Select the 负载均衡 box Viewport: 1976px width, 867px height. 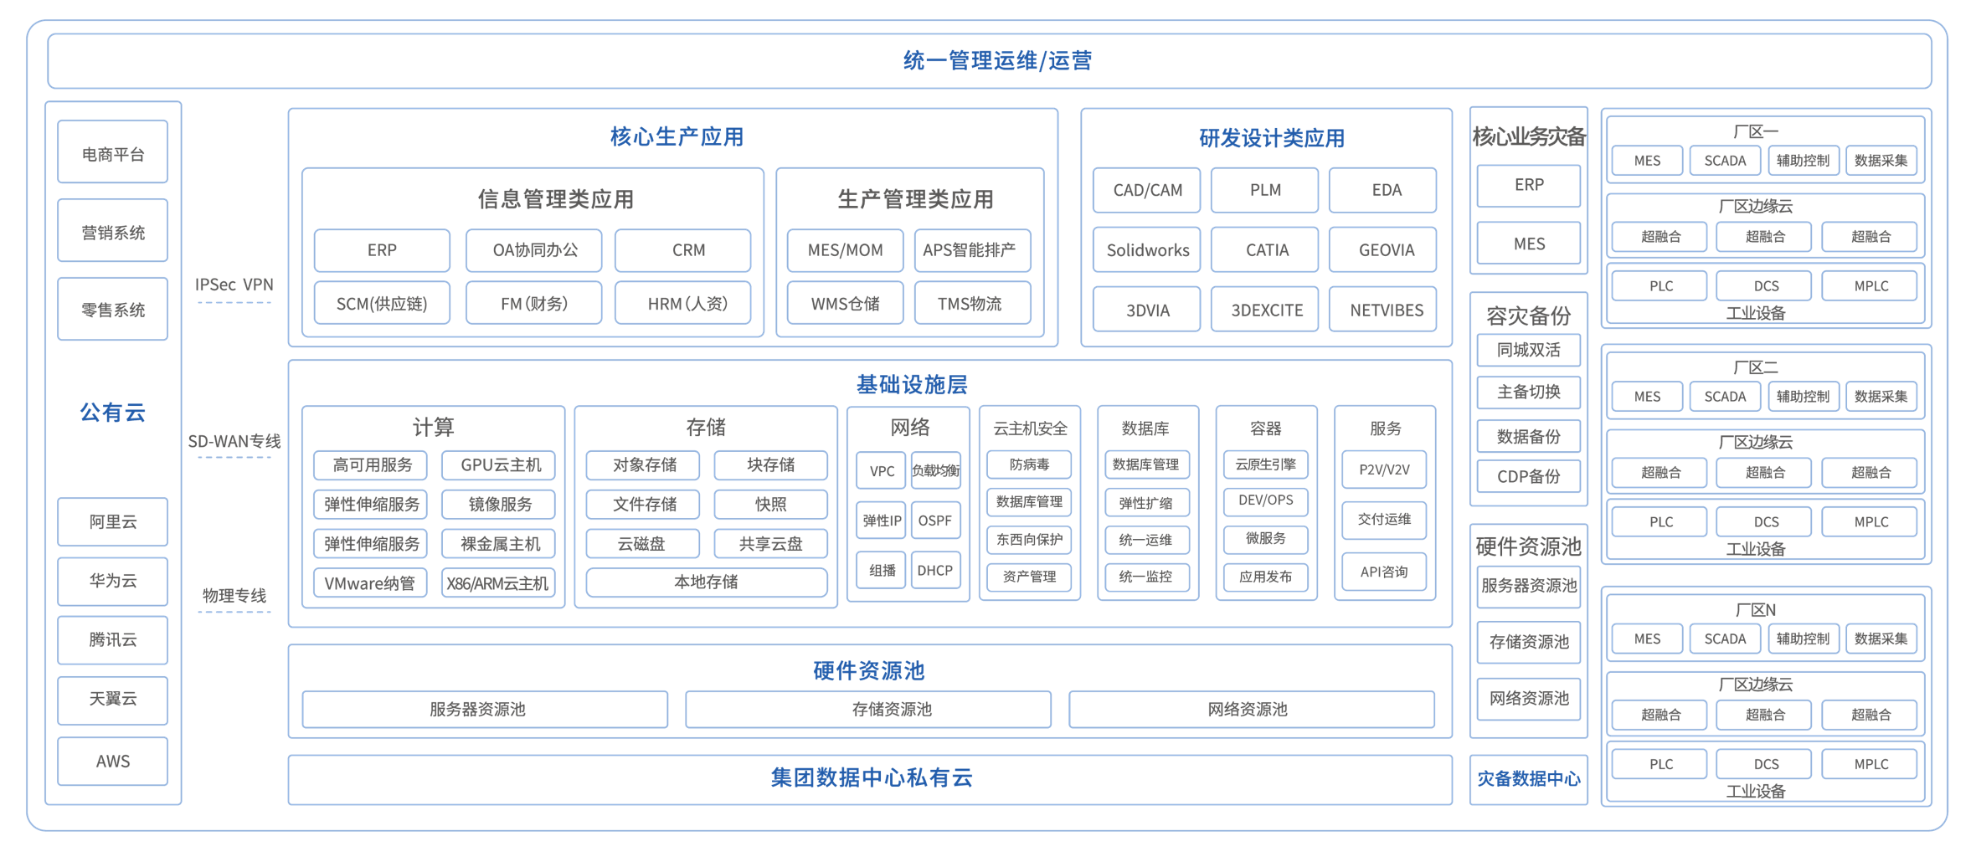tap(936, 471)
